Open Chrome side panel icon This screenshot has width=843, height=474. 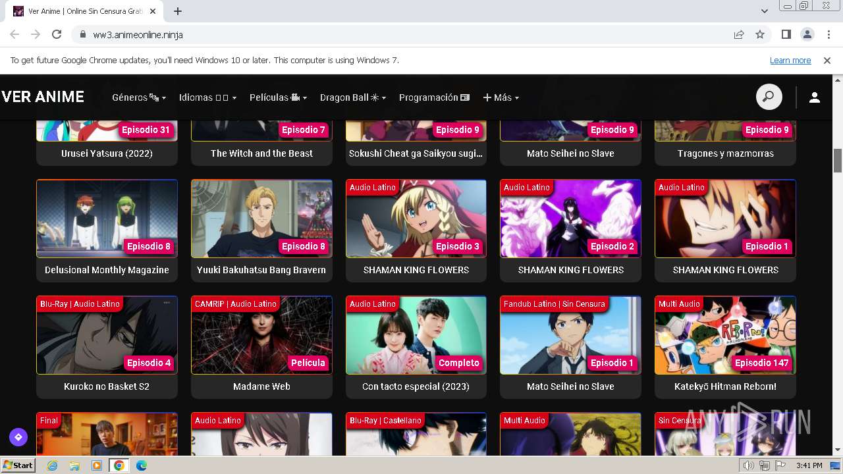(786, 35)
